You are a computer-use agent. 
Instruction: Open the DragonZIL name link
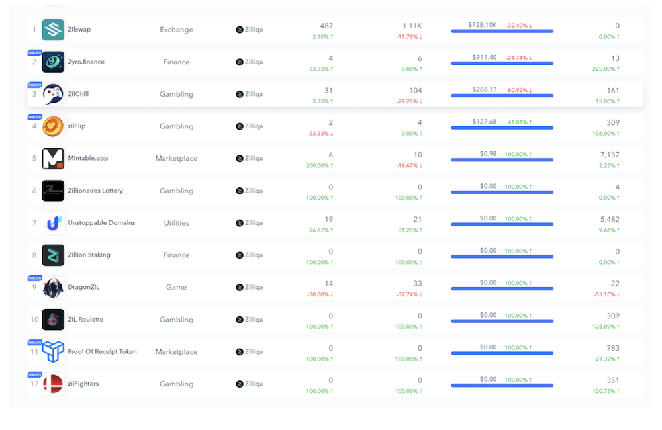coord(83,287)
